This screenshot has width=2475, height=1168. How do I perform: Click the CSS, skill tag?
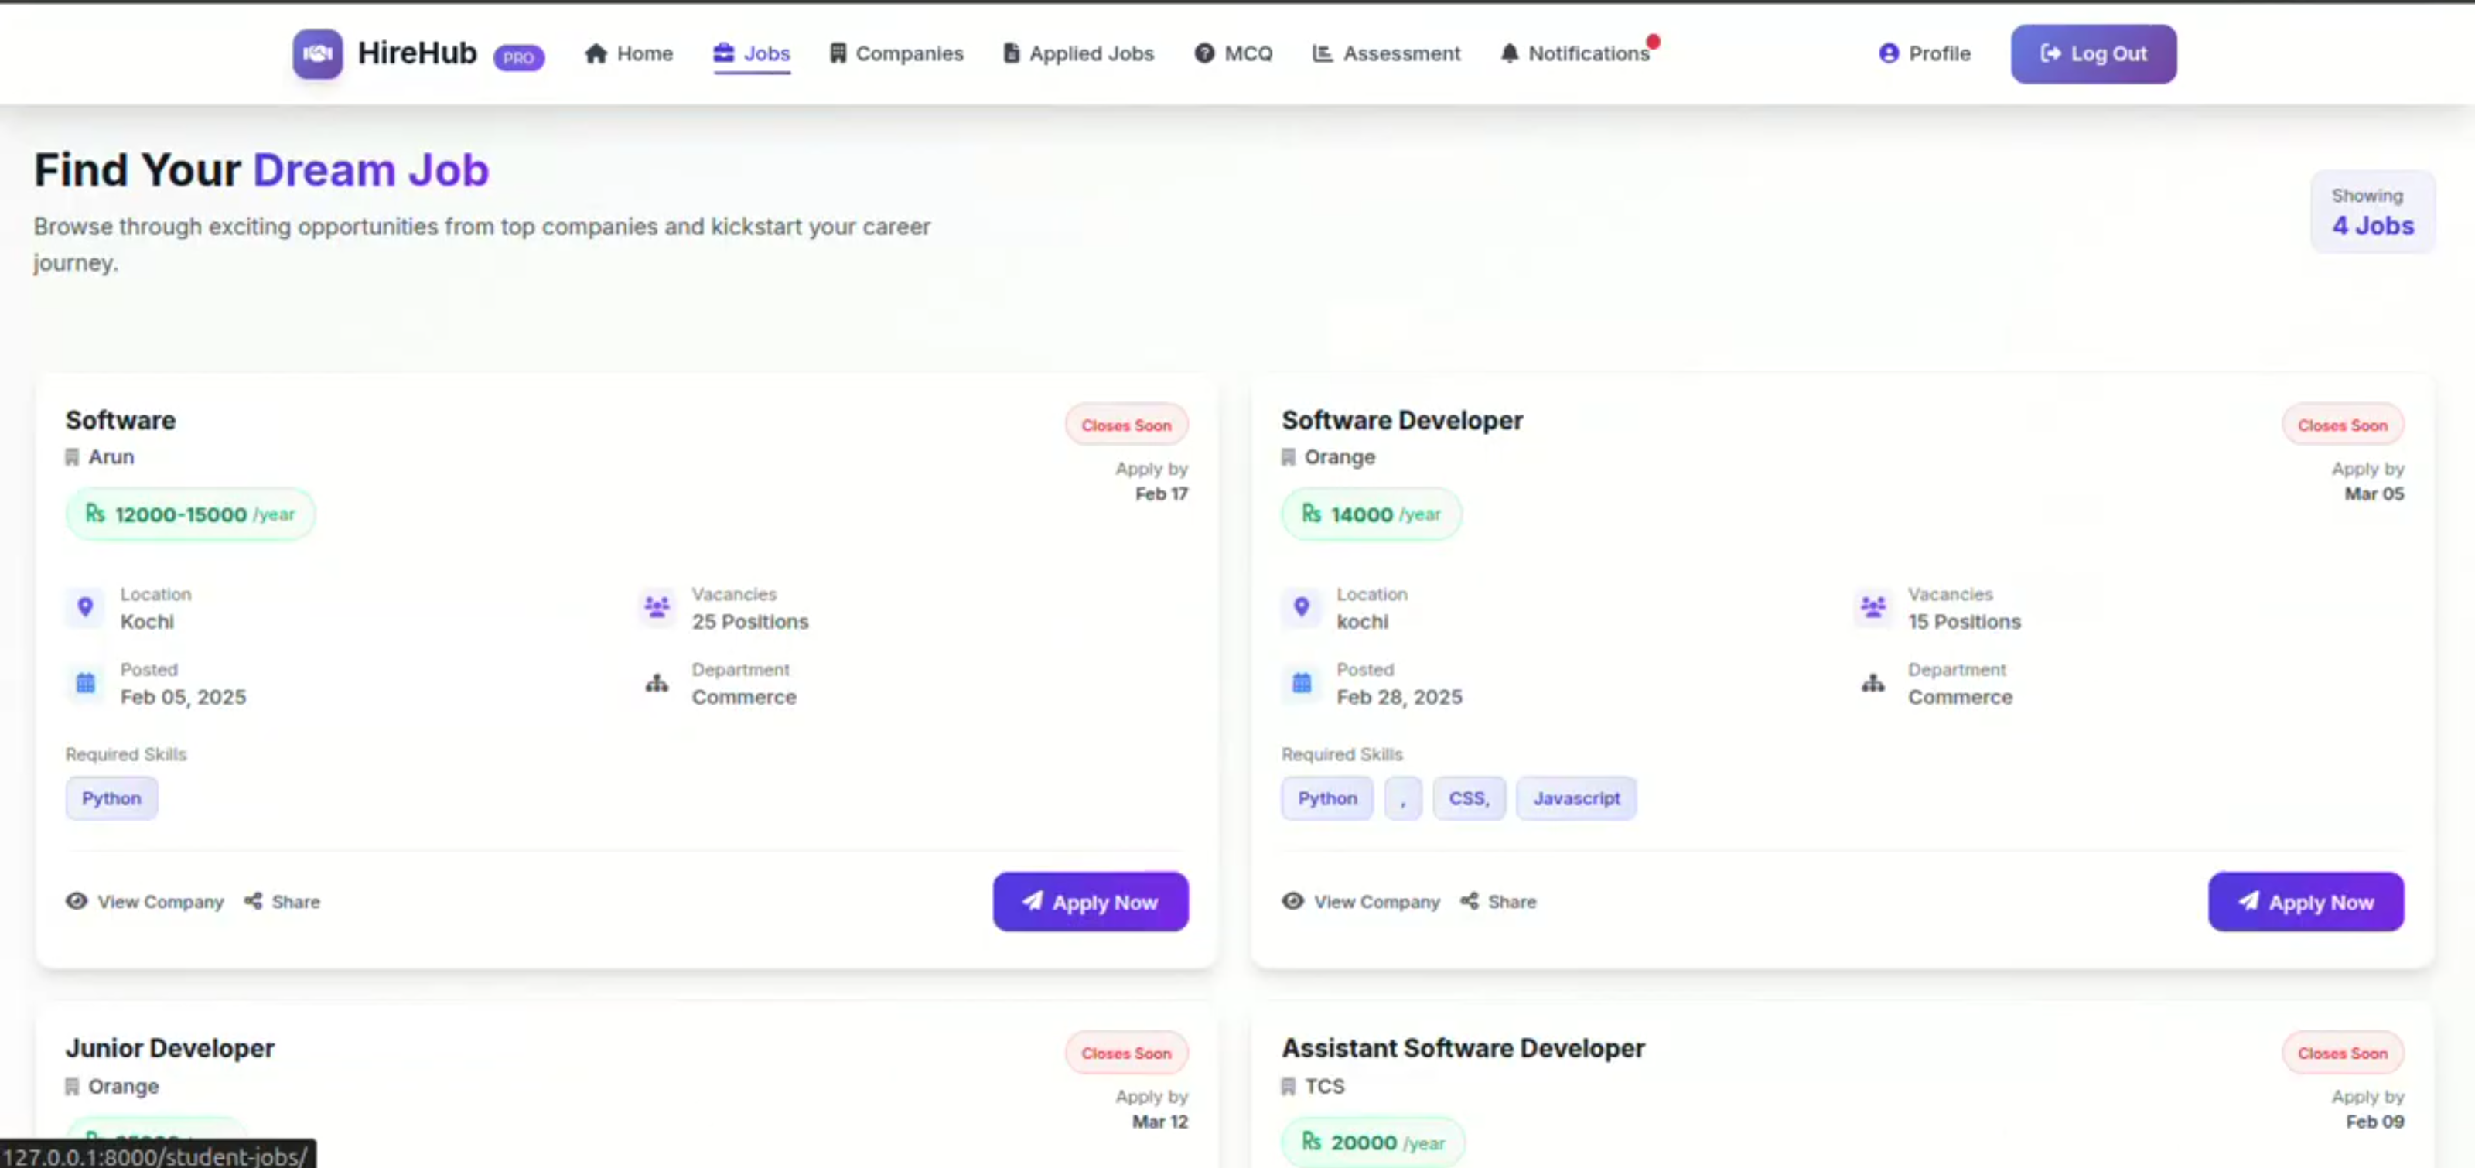[1469, 798]
